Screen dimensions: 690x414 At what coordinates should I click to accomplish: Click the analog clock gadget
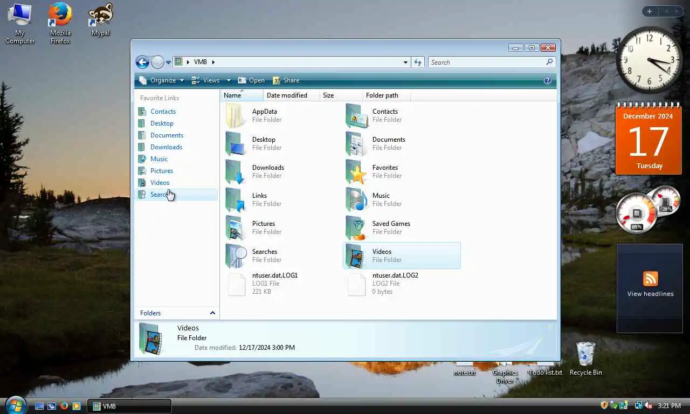pyautogui.click(x=648, y=60)
